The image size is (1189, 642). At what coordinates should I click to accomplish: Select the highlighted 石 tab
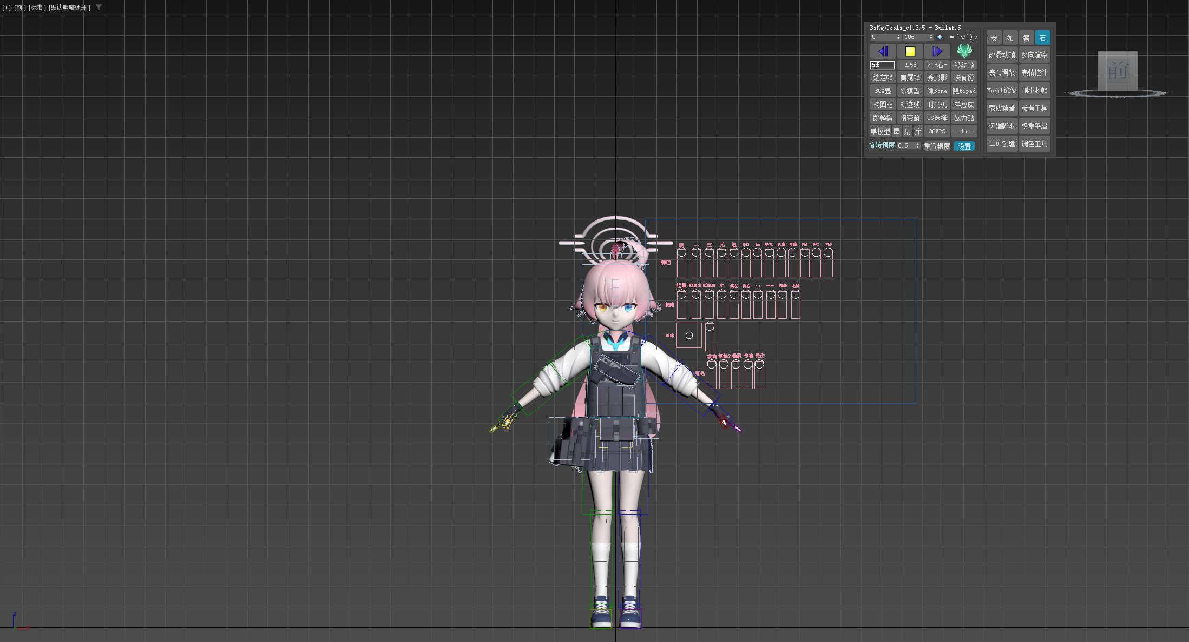tap(1042, 38)
